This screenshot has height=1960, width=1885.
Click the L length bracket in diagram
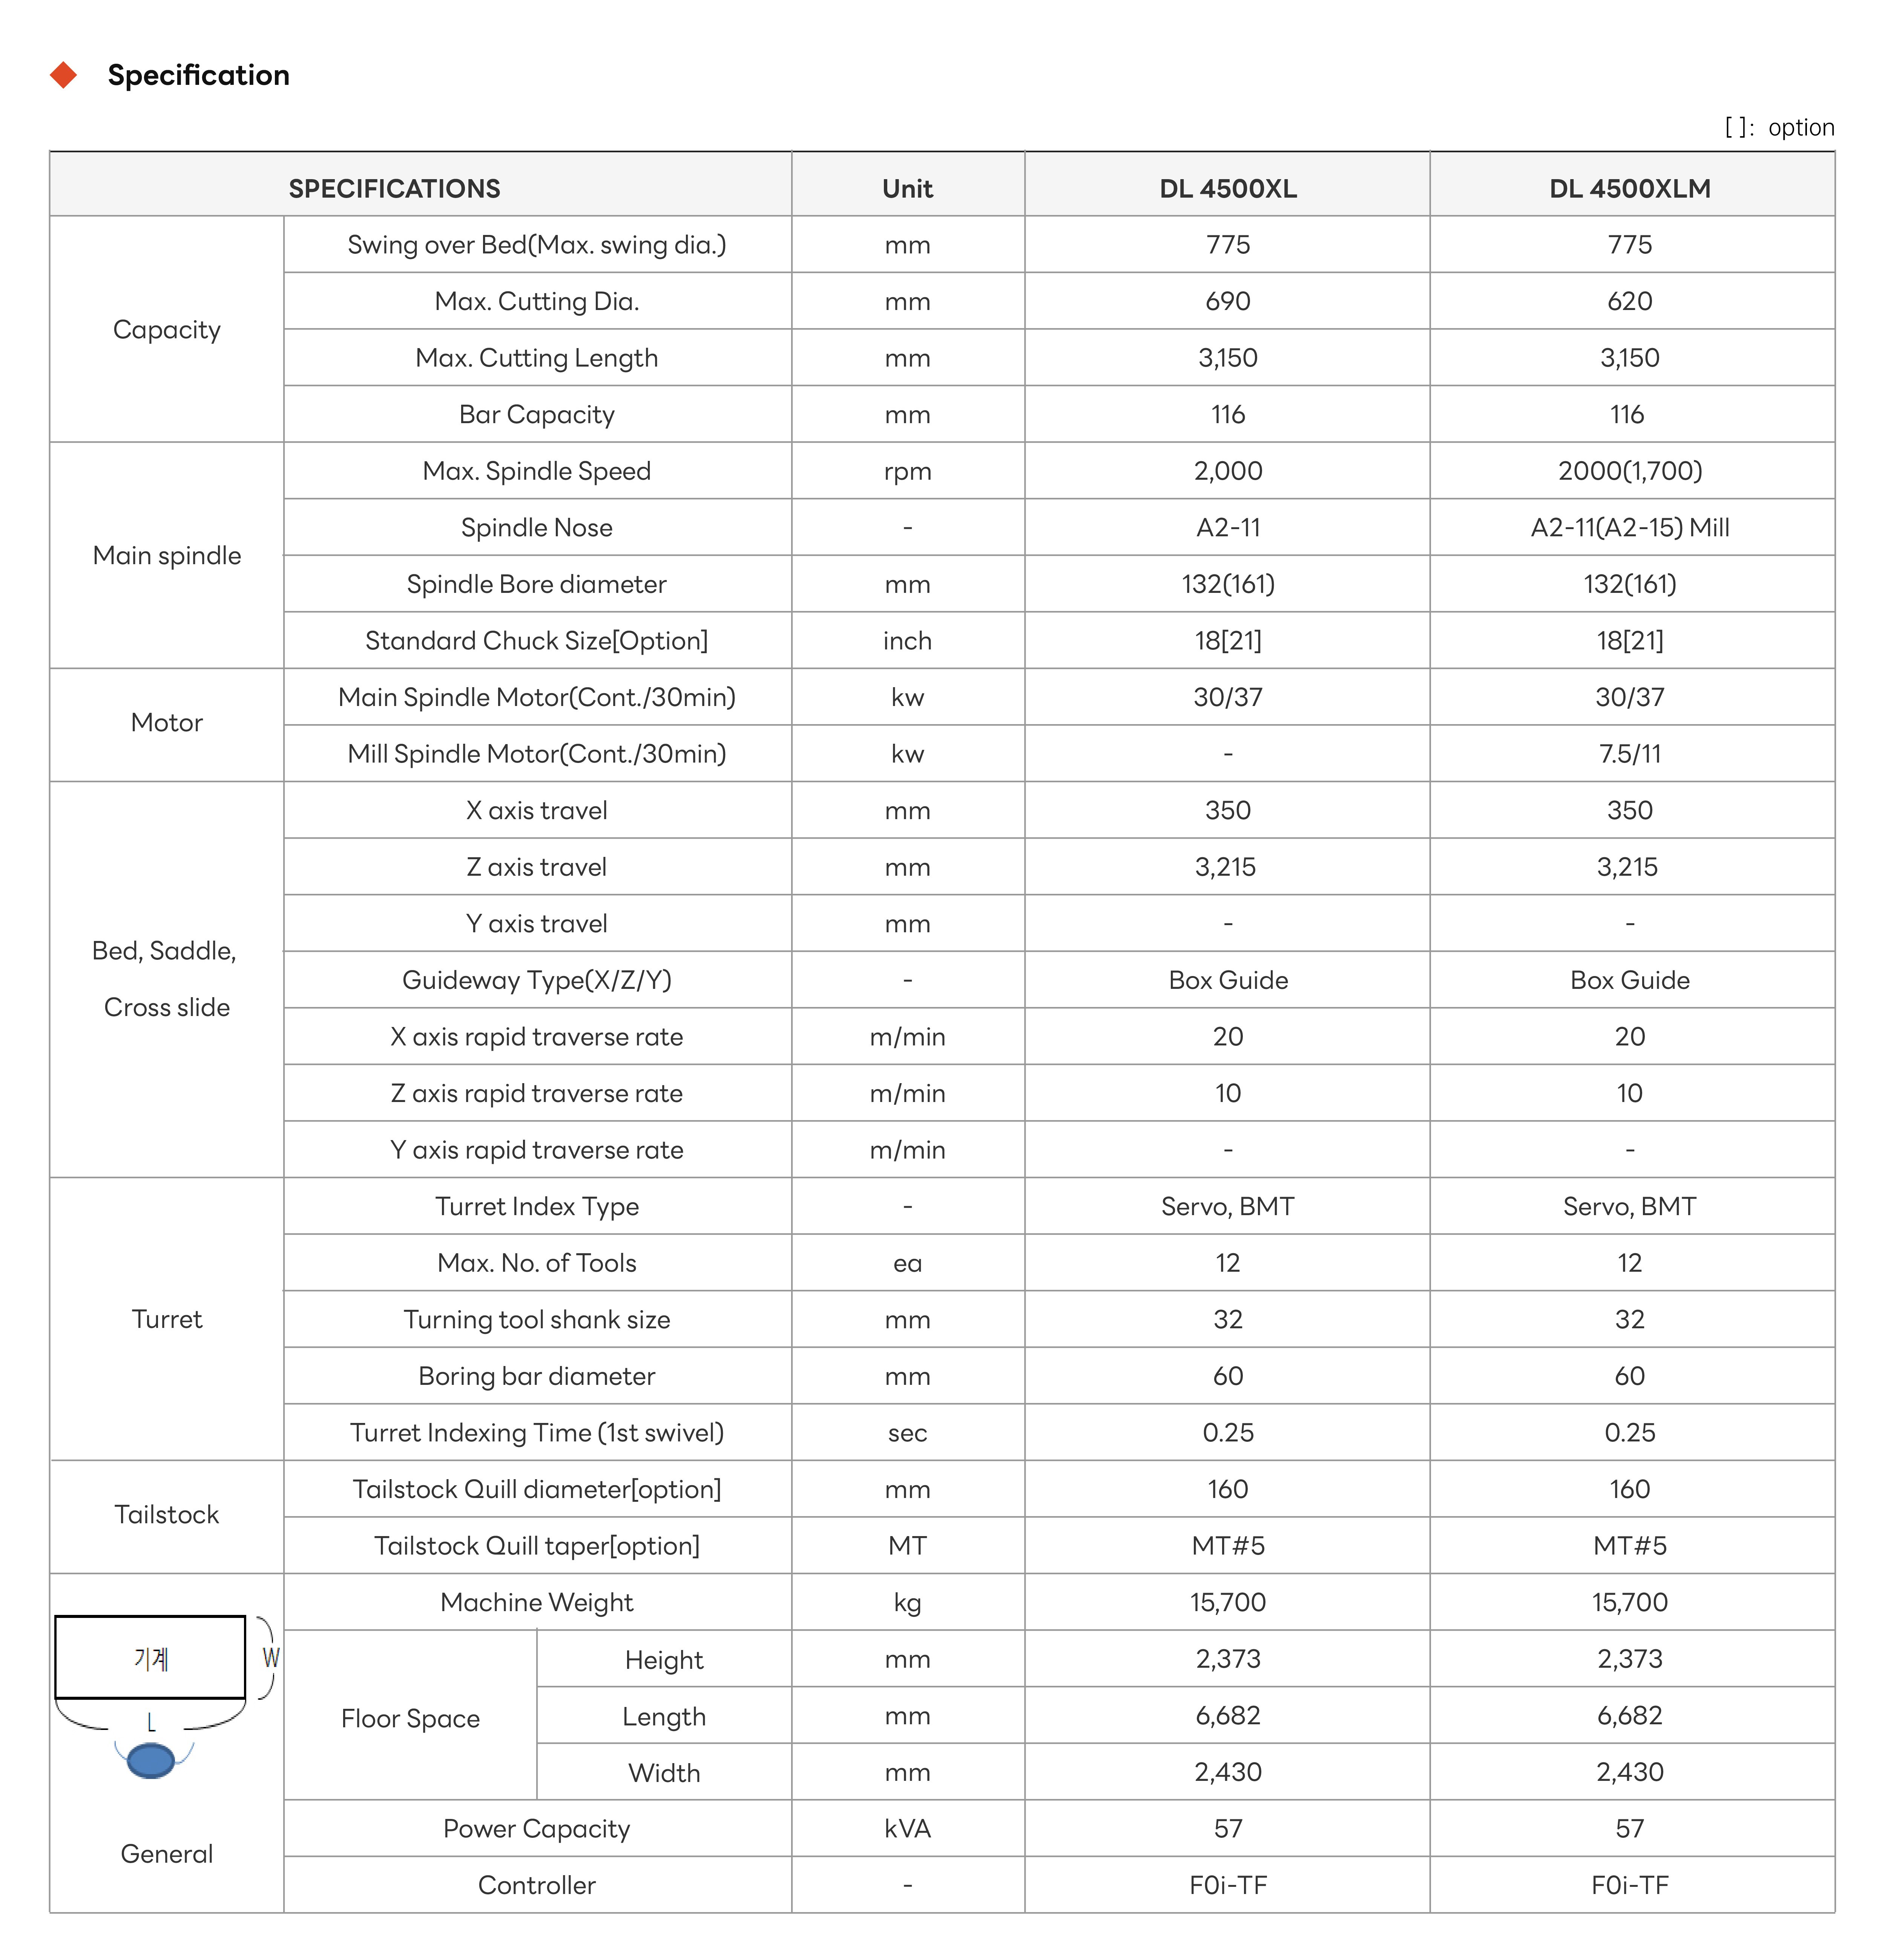pyautogui.click(x=150, y=1717)
